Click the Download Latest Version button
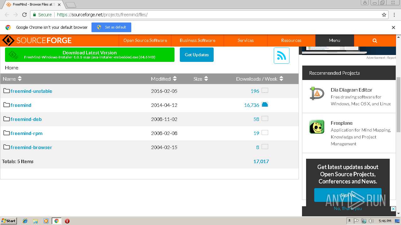 pos(90,55)
